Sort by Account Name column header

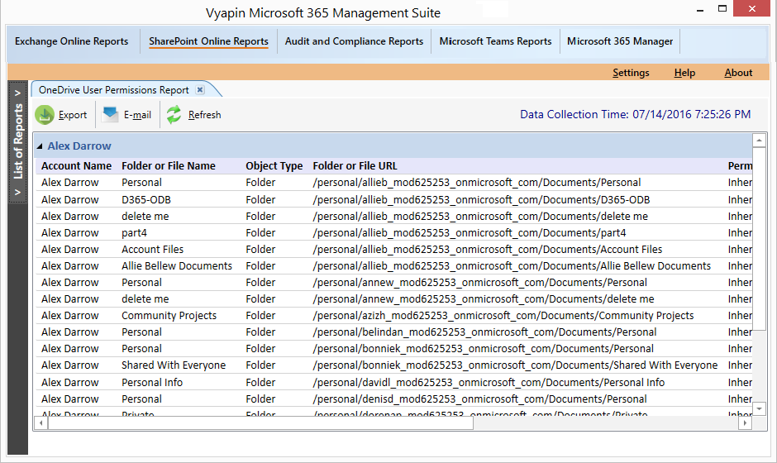click(x=76, y=166)
